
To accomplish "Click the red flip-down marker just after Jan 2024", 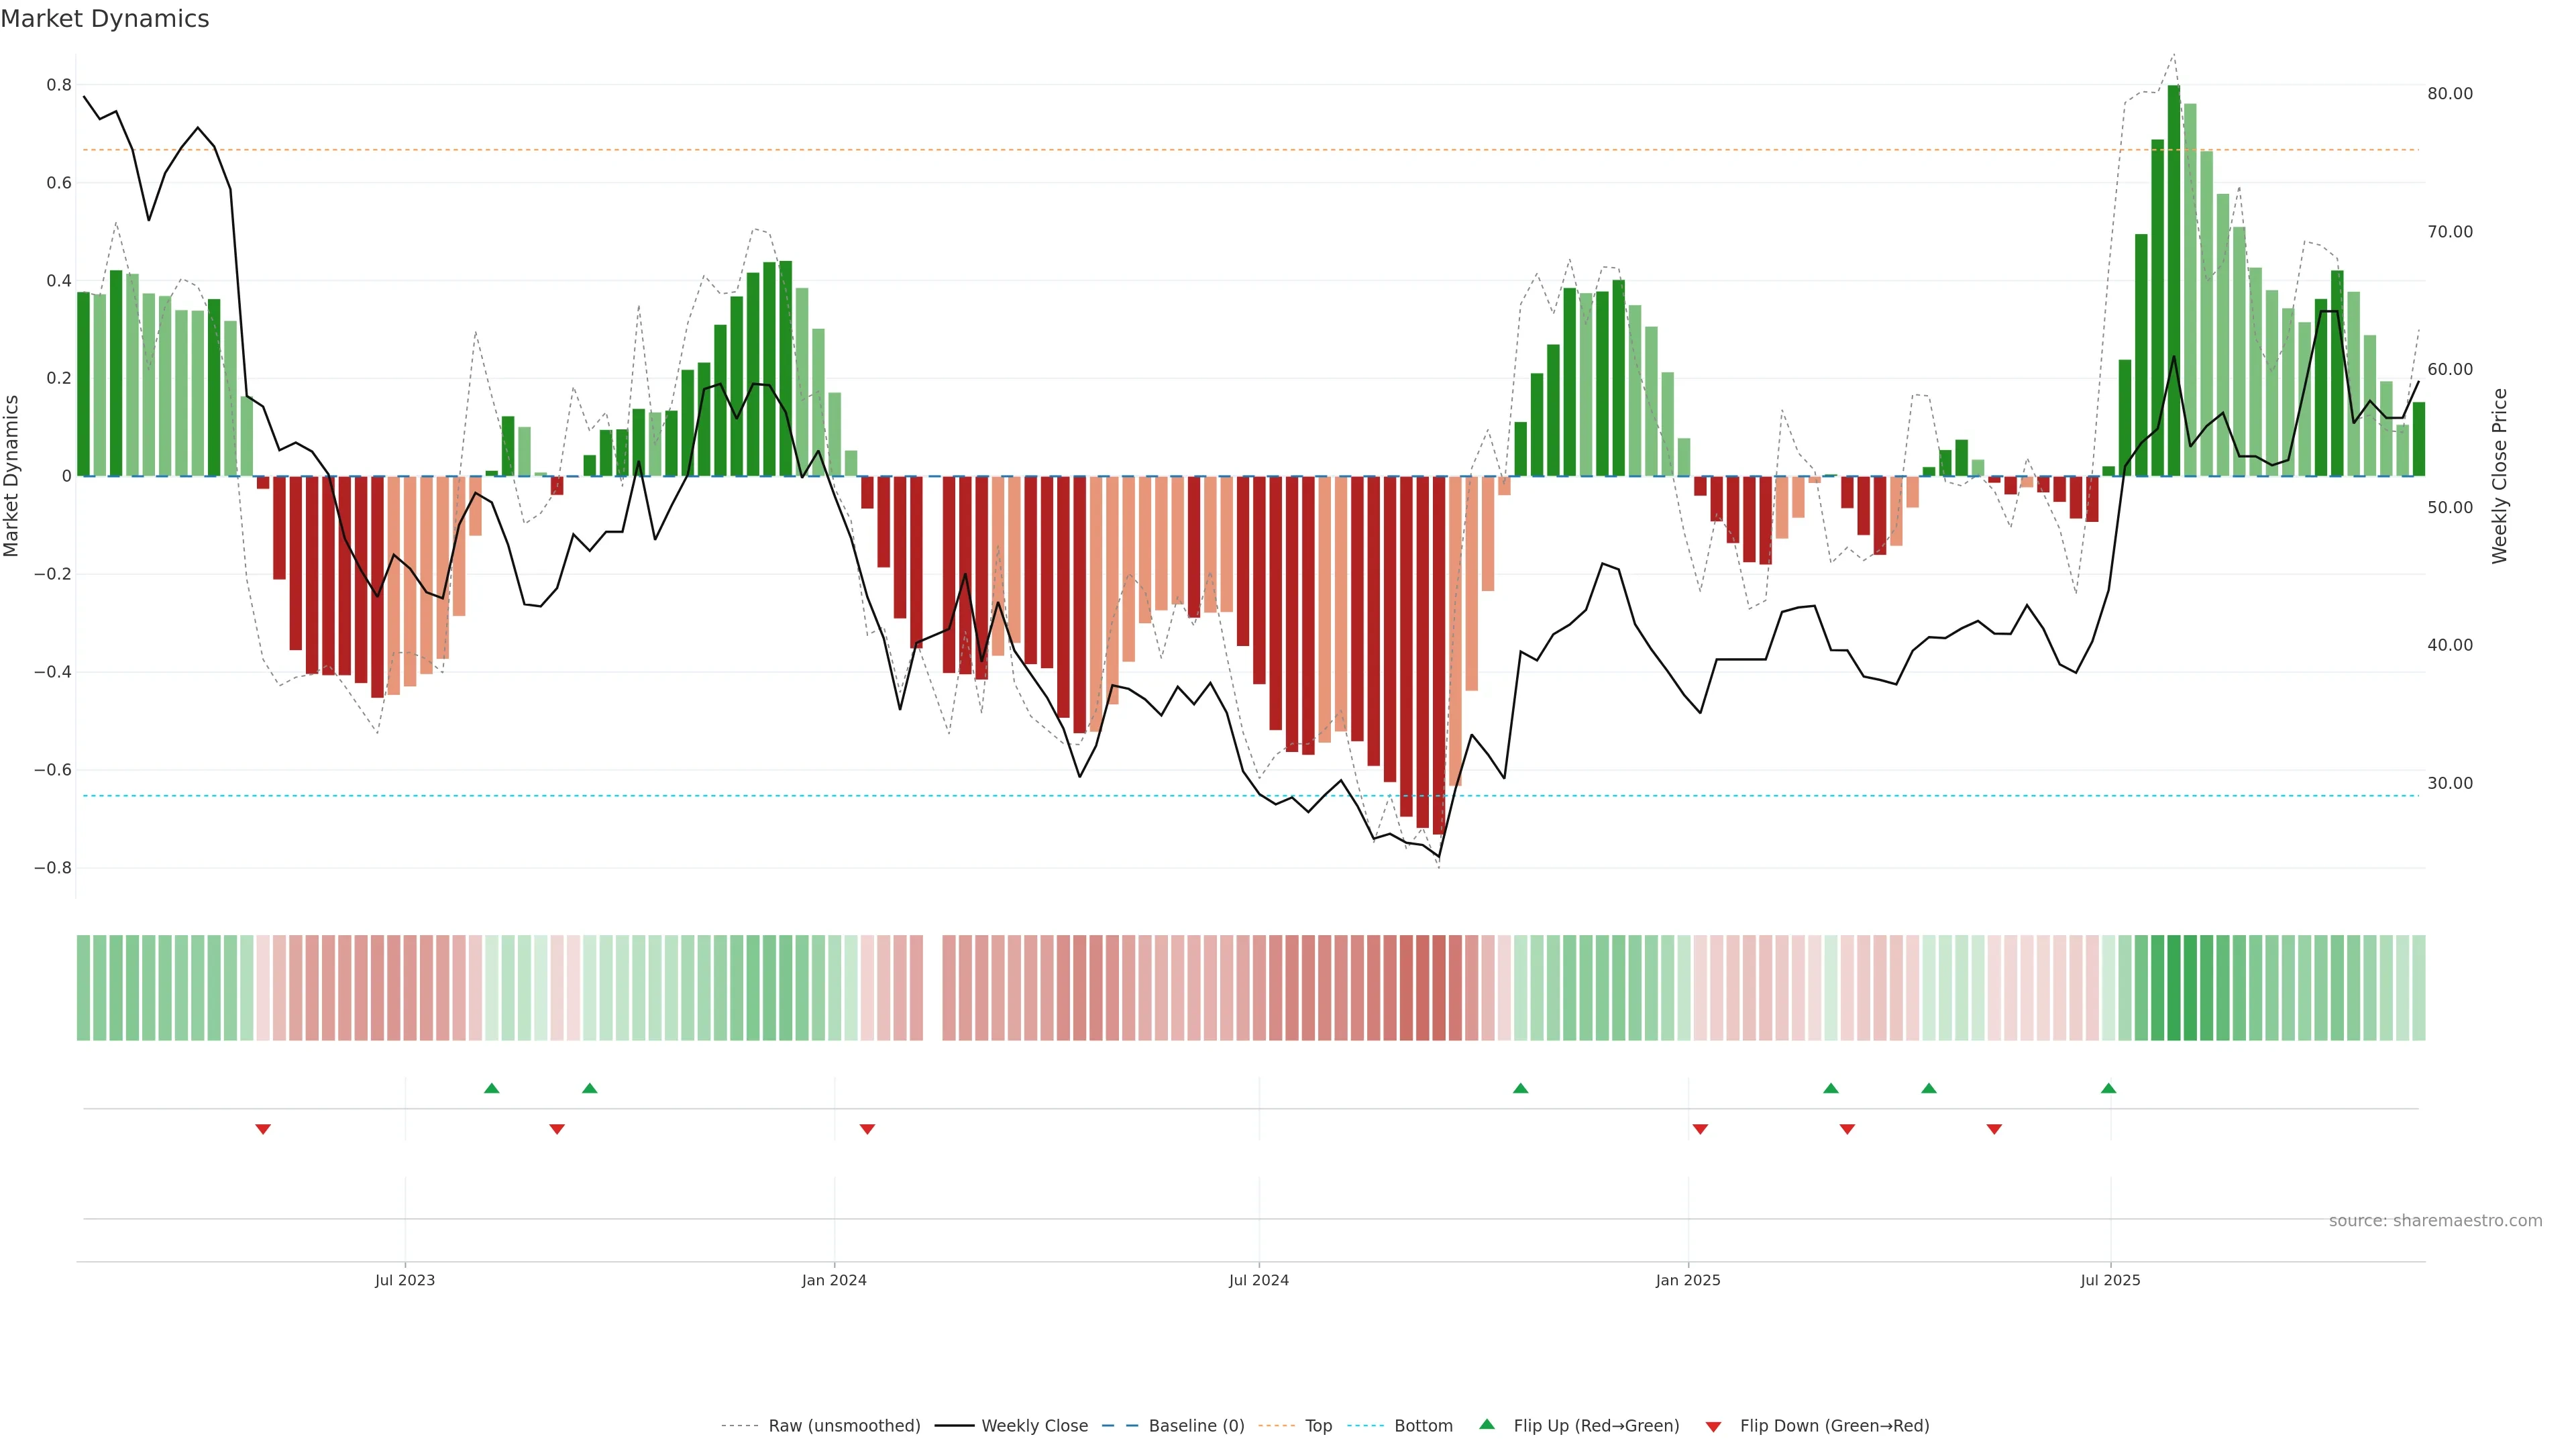I will pos(867,1129).
